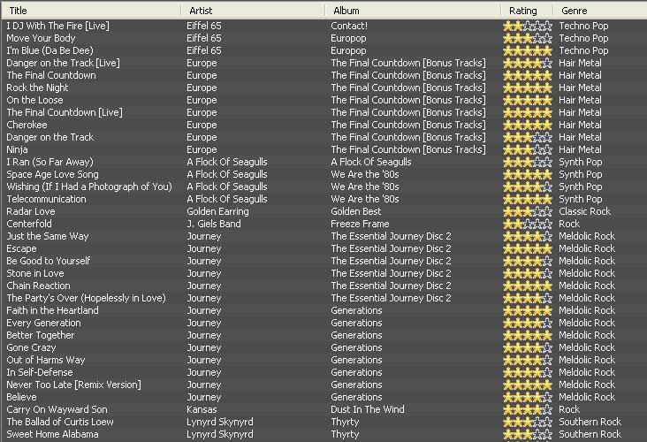Screen dimensions: 647x442
Task: Click the star rating of I Ran (So Far Away)
Action: tap(528, 162)
